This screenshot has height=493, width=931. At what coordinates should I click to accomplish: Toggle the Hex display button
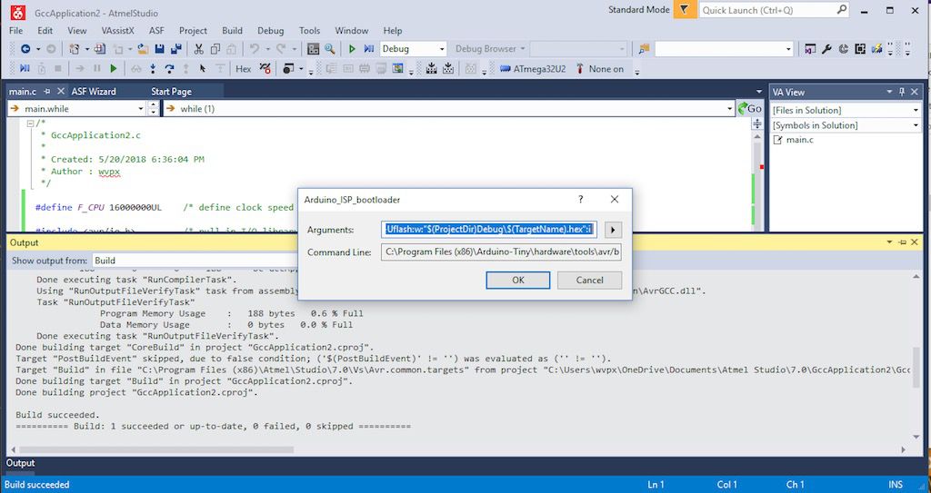tap(244, 69)
